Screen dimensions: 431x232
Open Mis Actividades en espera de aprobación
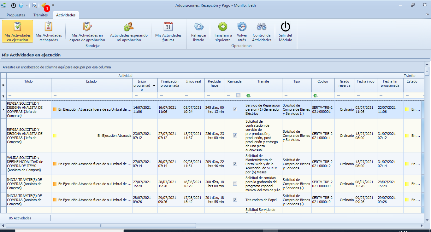click(87, 31)
